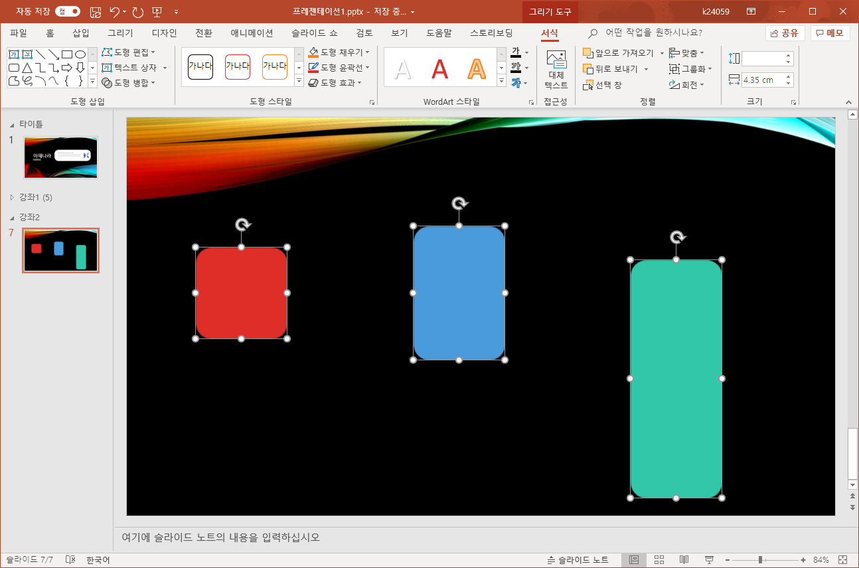This screenshot has width=859, height=568.
Task: Undo the last action
Action: pos(115,11)
